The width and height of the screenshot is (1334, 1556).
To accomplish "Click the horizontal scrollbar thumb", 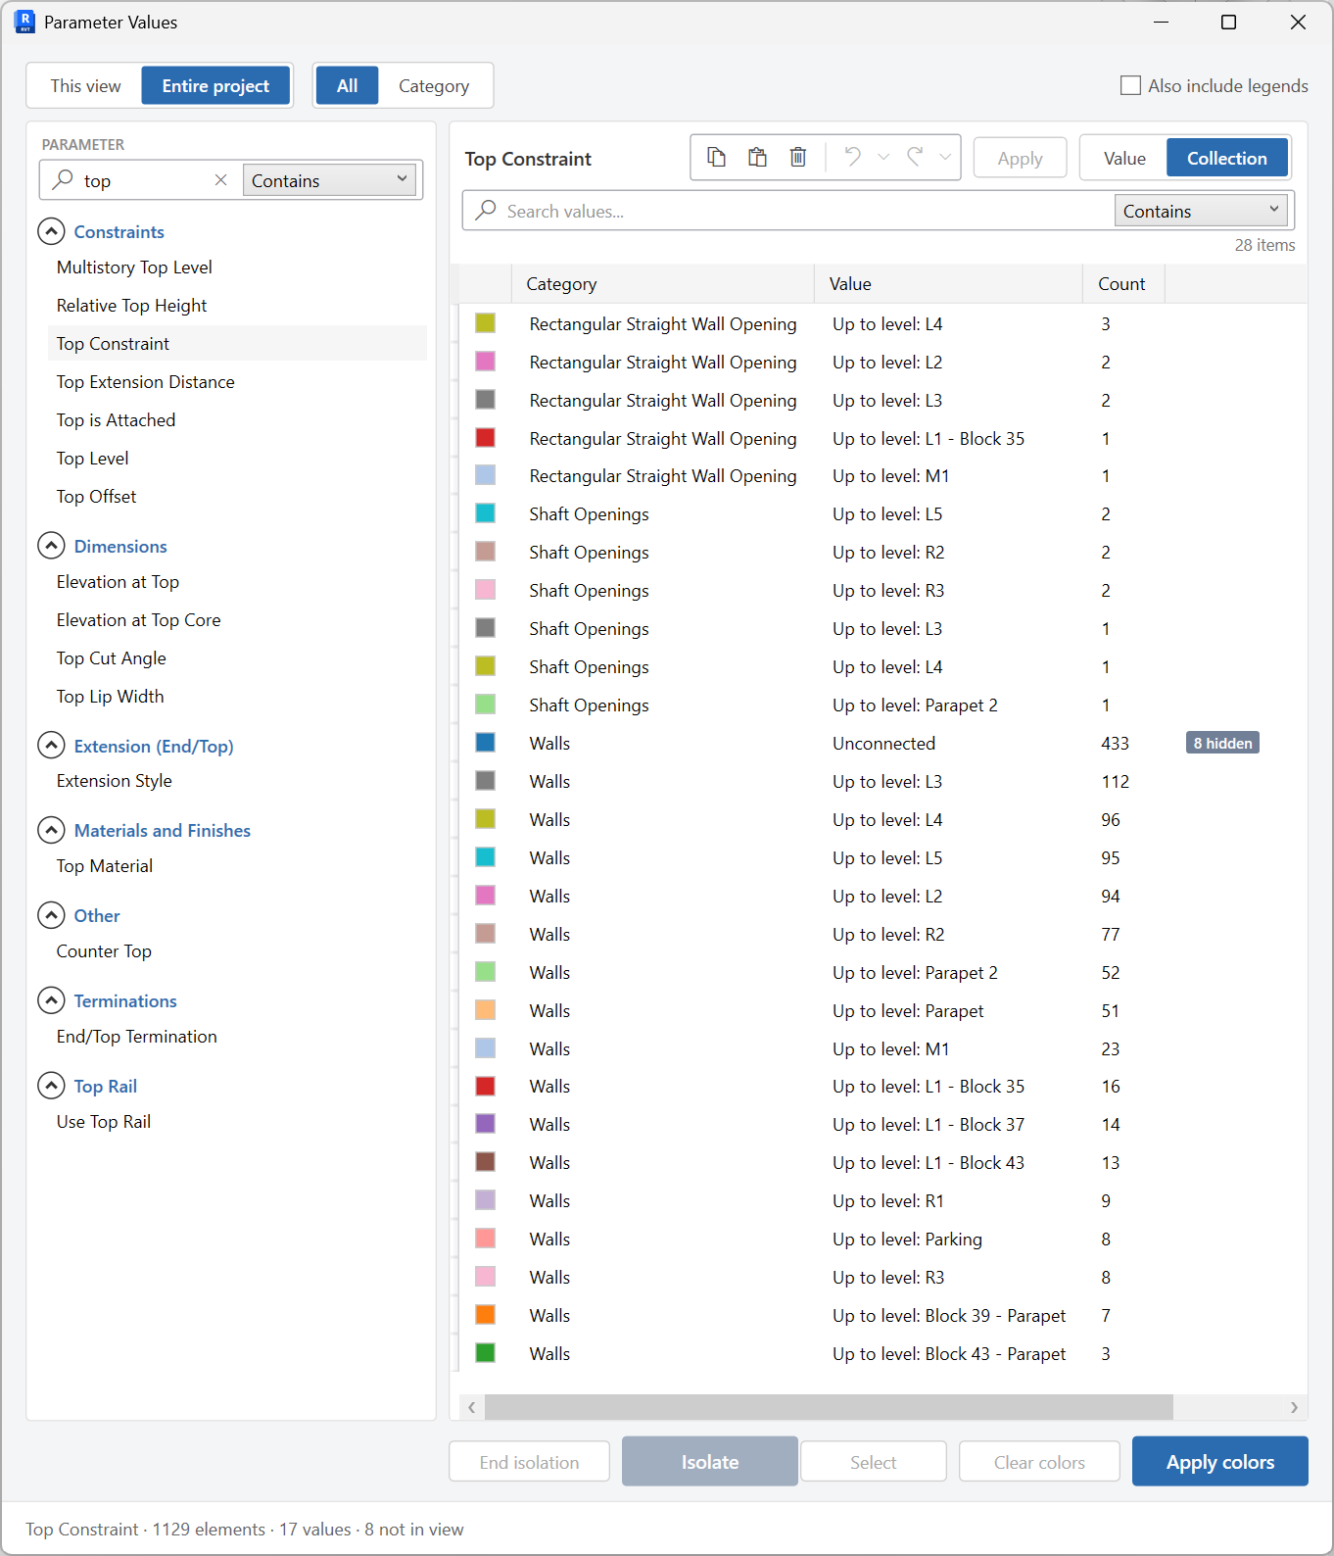I will pyautogui.click(x=829, y=1407).
